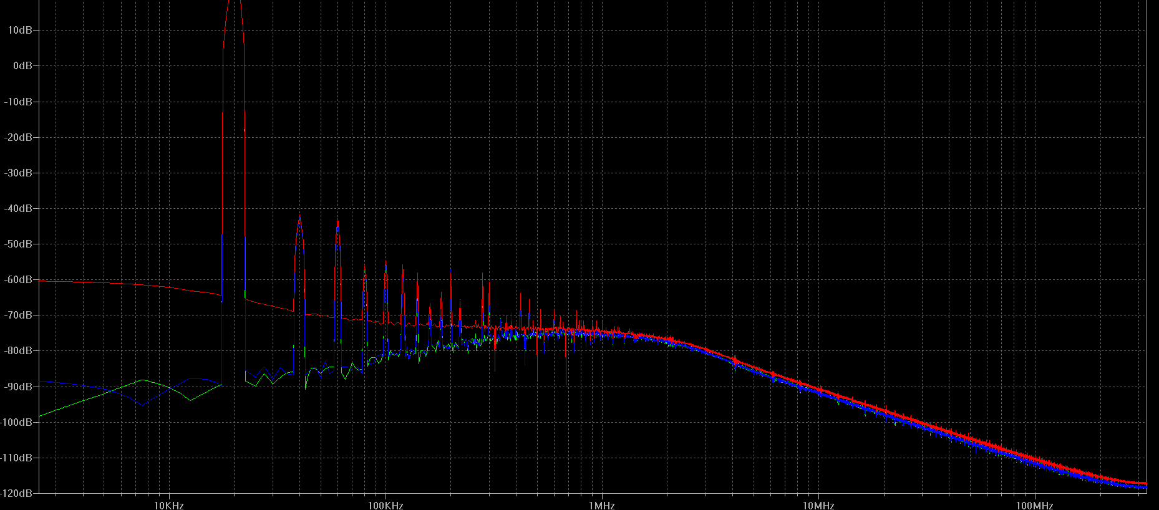This screenshot has height=510, width=1159.
Task: Click the -100dB axis label
Action: tap(16, 422)
